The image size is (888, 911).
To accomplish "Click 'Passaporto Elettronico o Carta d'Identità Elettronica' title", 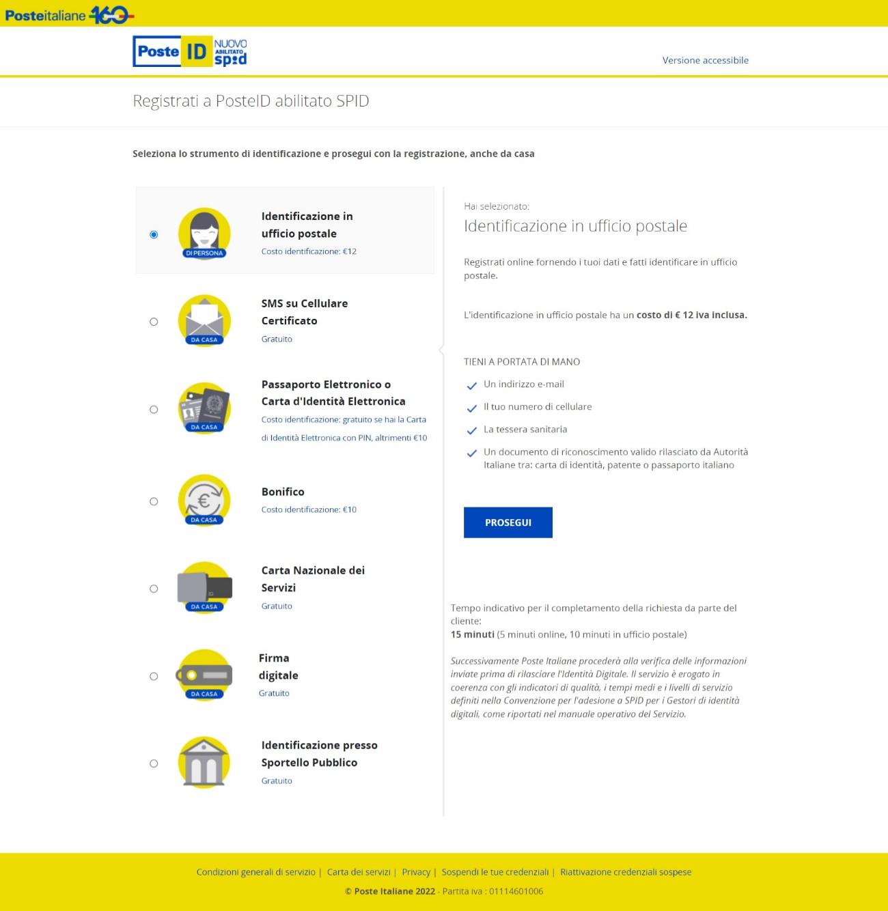I will click(333, 393).
